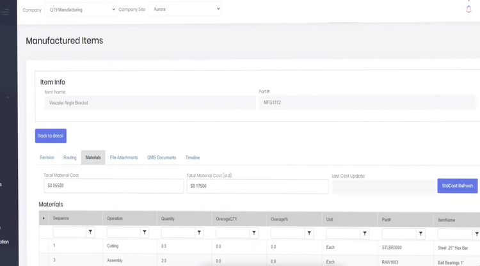Click filter icon for Quantity column
This screenshot has width=480, height=266.
(199, 233)
